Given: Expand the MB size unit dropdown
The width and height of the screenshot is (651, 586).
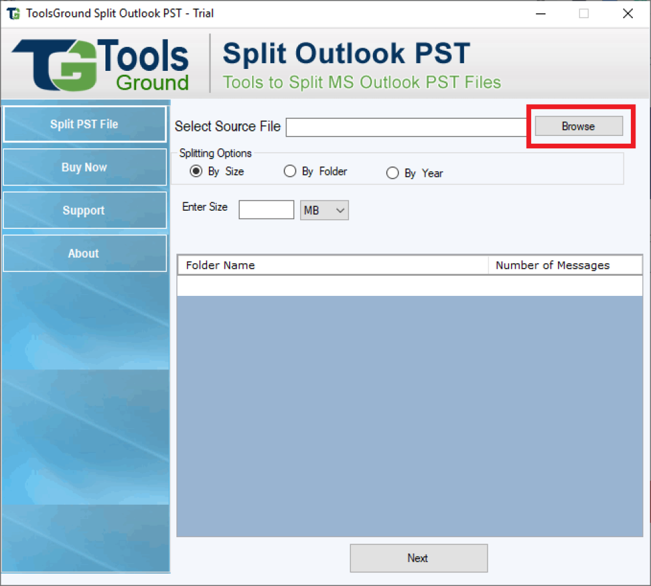Looking at the screenshot, I should pos(324,210).
